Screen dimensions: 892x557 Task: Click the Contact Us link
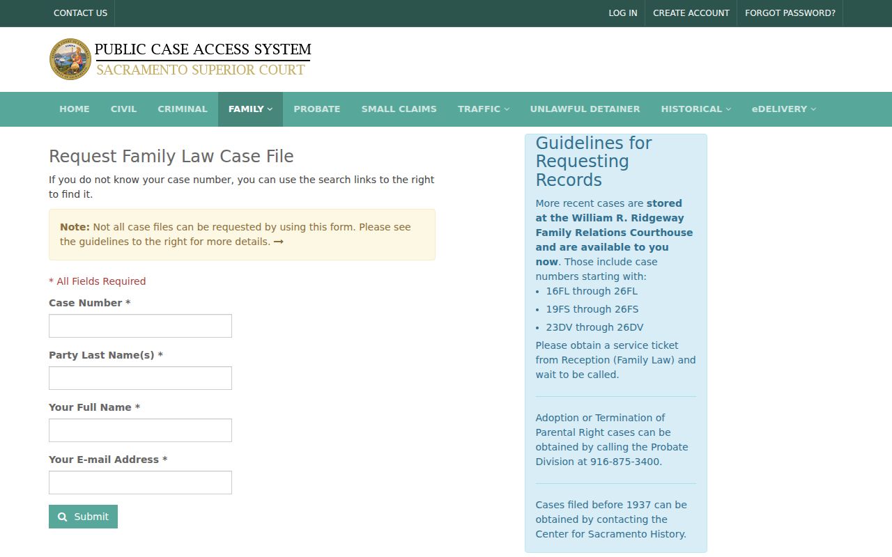pos(80,13)
